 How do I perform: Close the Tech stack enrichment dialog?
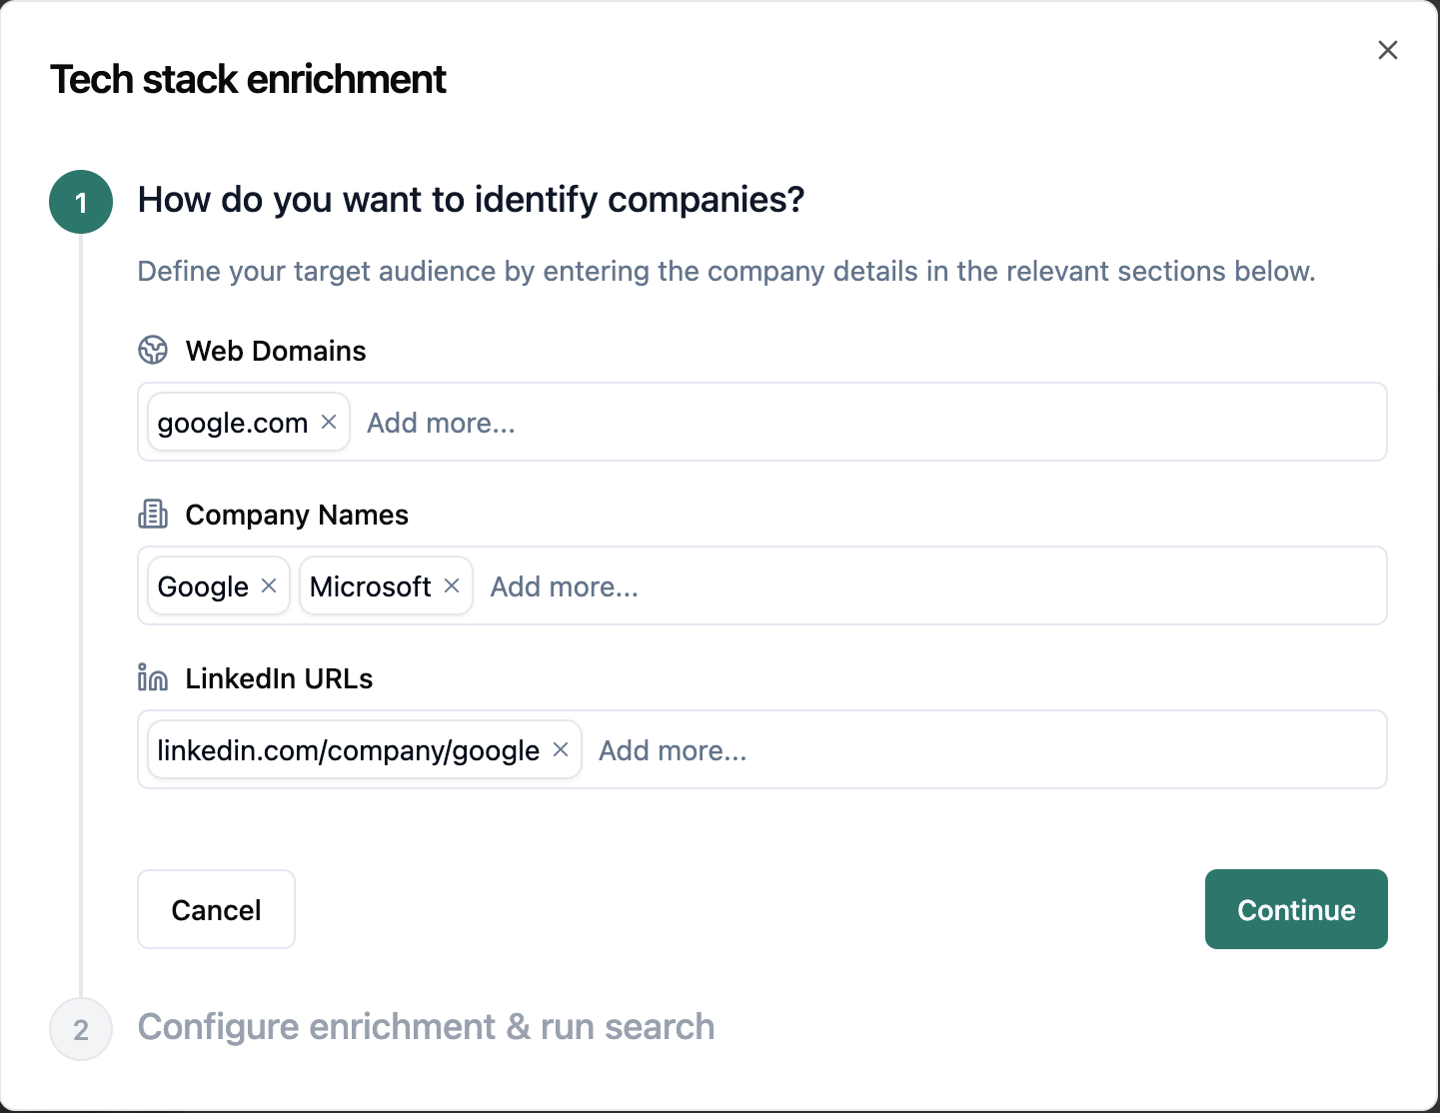click(x=1388, y=50)
